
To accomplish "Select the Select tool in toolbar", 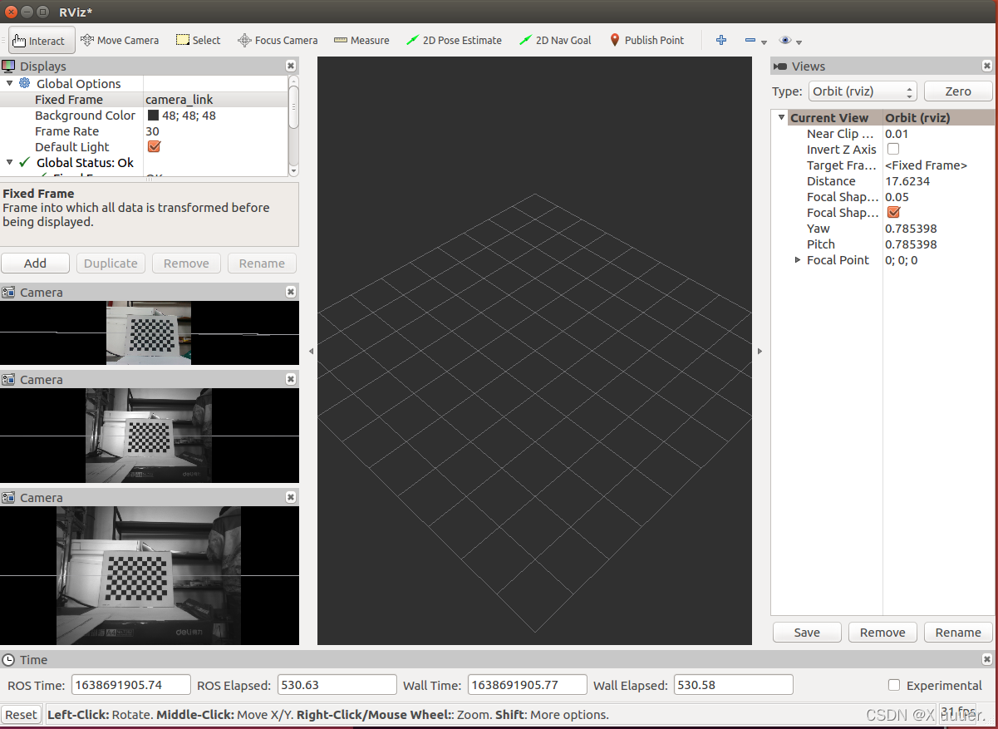I will point(198,39).
